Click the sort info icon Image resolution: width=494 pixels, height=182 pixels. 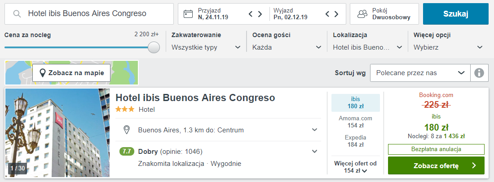pos(479,73)
